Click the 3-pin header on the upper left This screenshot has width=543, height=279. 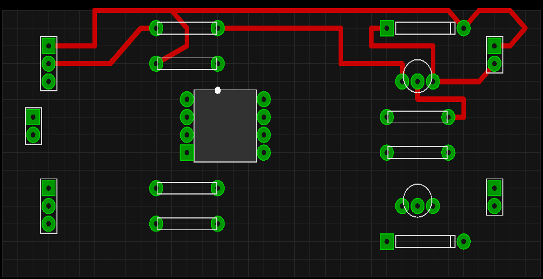pyautogui.click(x=48, y=64)
